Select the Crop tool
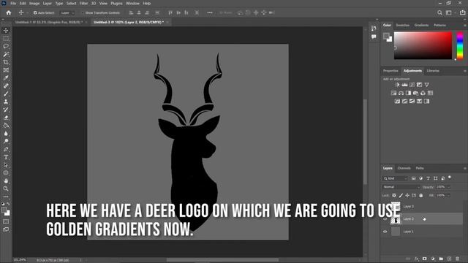This screenshot has height=263, width=468. (6, 62)
